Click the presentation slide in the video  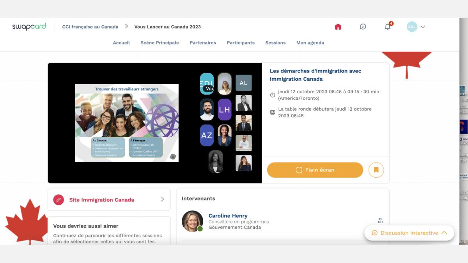point(127,123)
